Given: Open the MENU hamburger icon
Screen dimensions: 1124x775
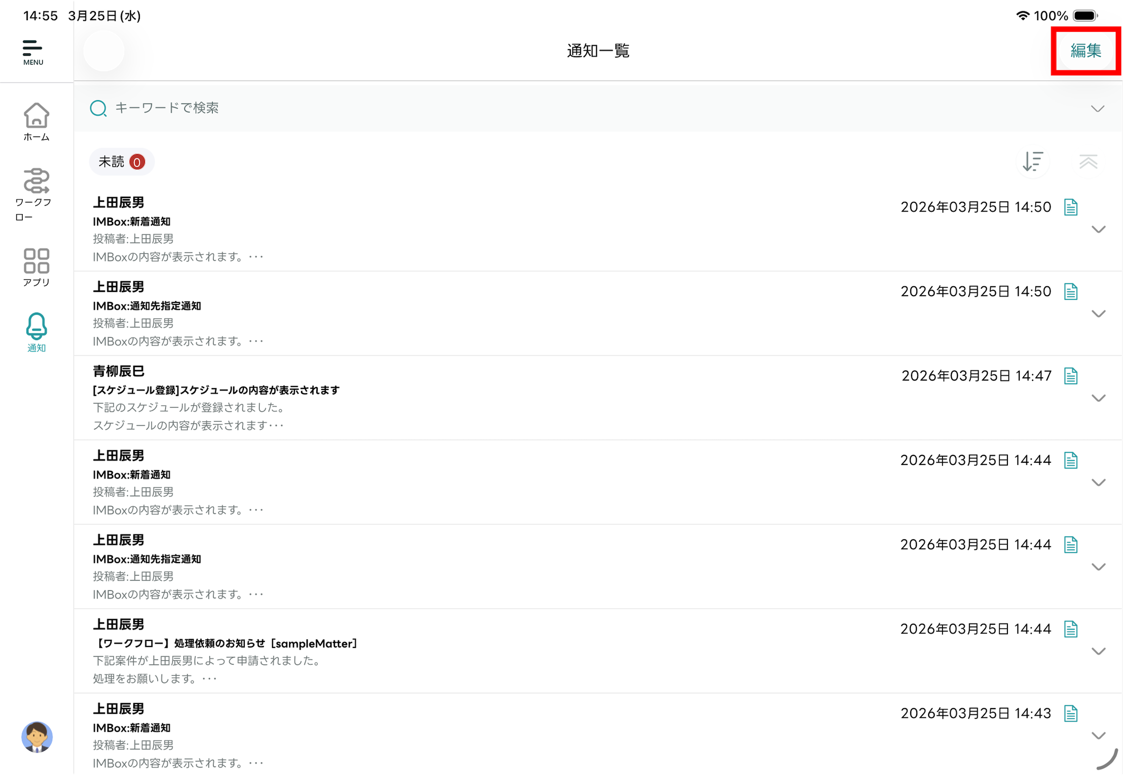Looking at the screenshot, I should (x=33, y=52).
